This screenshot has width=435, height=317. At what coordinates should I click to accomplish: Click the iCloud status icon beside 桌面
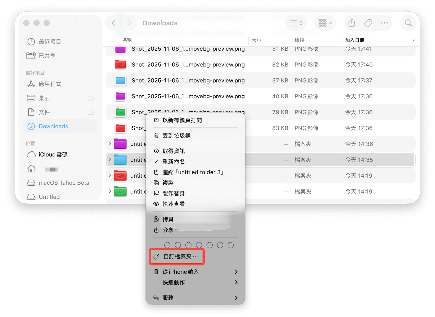click(x=90, y=98)
